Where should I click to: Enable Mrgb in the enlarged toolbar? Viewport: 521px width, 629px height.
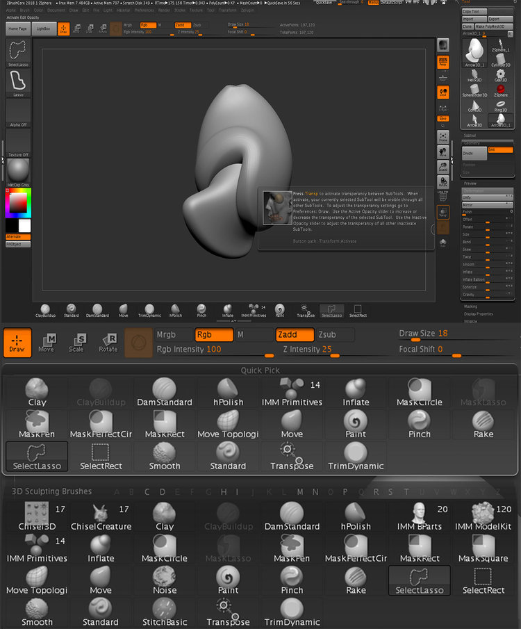coord(174,334)
